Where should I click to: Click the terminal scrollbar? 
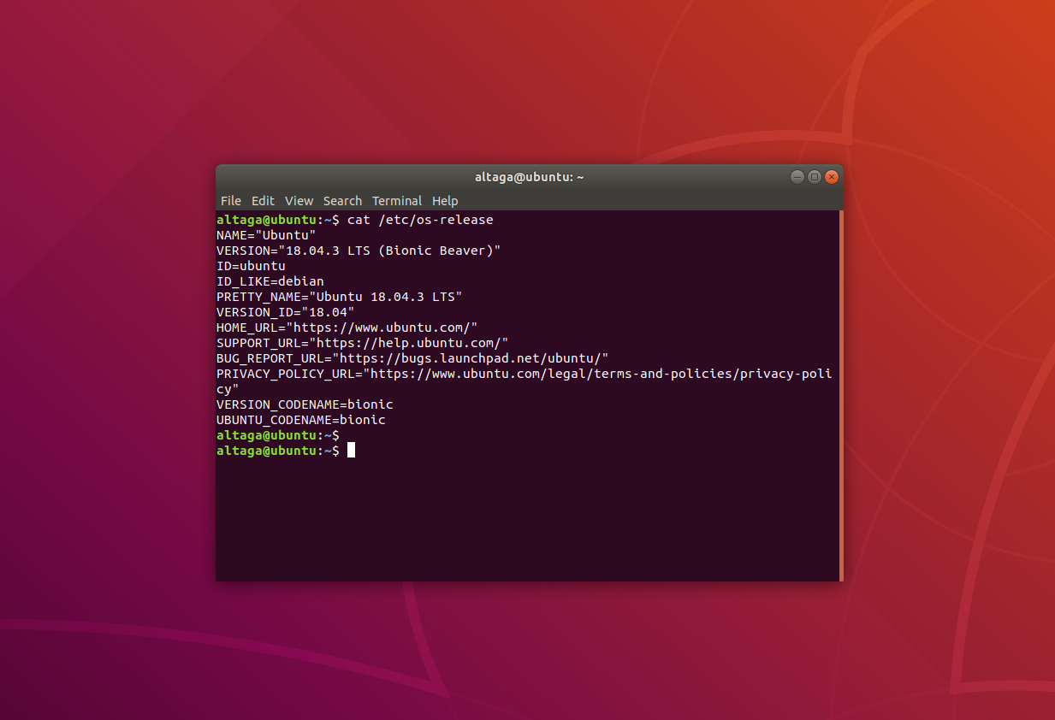tap(841, 396)
